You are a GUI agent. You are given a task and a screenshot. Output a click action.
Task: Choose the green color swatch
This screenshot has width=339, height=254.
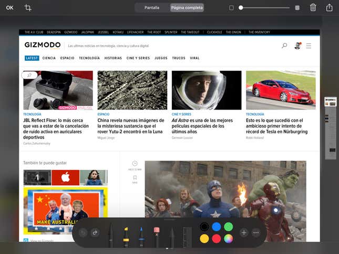coord(229,227)
